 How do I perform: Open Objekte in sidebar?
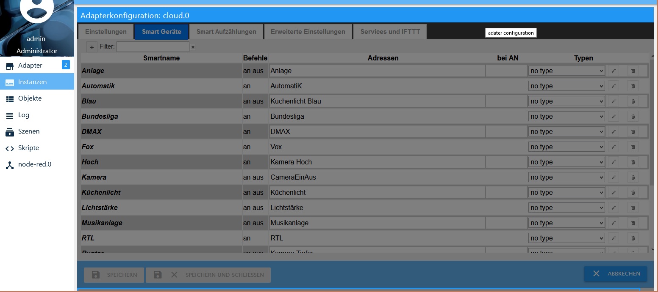37,98
